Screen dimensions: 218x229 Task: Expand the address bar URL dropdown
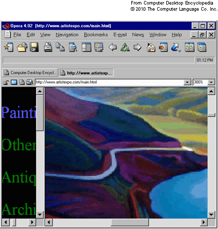coord(187,82)
